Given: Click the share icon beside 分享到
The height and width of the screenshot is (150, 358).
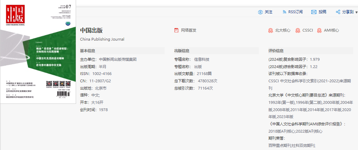Looking at the screenshot, I should coord(338,12).
